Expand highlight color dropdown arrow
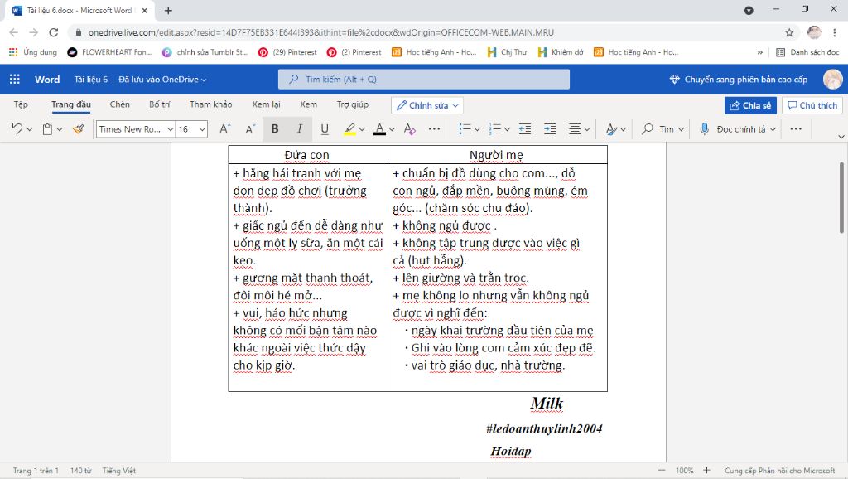 pyautogui.click(x=362, y=129)
